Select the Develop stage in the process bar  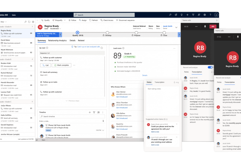click(107, 33)
